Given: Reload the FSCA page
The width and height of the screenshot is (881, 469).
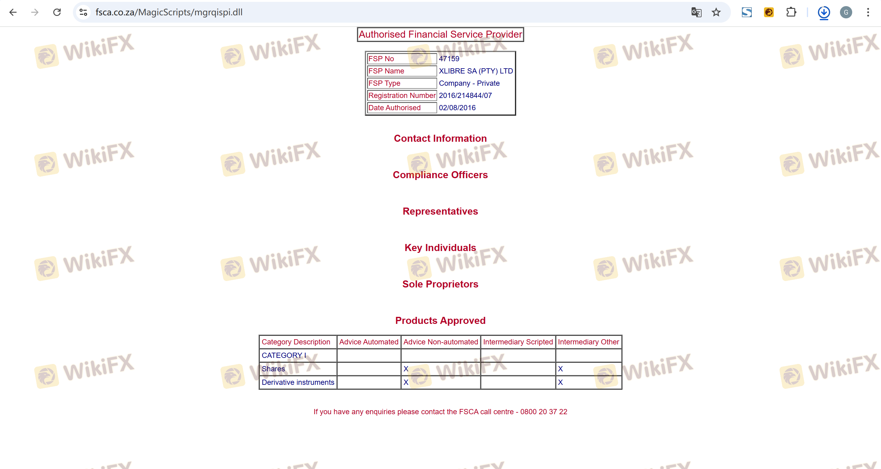Looking at the screenshot, I should [x=57, y=12].
